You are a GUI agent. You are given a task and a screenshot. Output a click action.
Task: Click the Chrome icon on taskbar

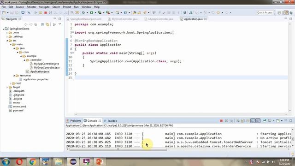click(33, 162)
